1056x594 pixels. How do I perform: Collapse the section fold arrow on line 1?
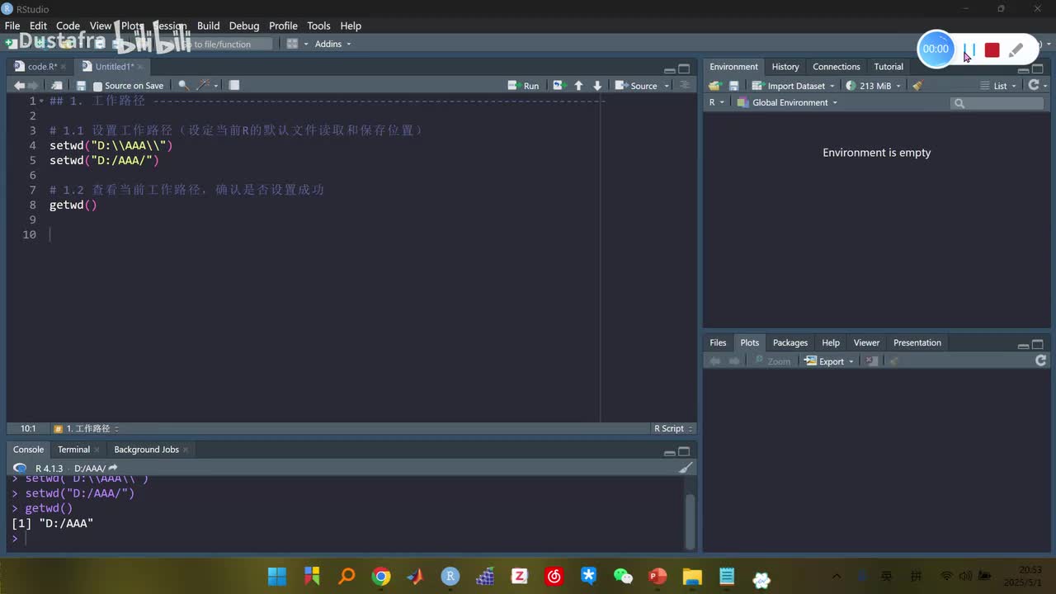click(42, 101)
